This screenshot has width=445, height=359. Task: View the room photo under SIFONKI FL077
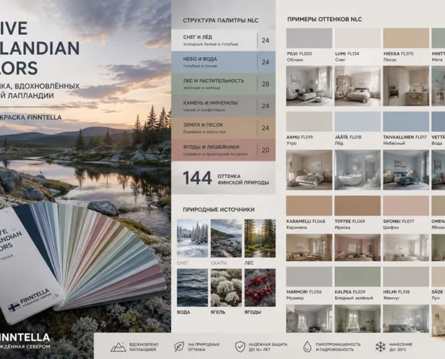[x=406, y=247]
